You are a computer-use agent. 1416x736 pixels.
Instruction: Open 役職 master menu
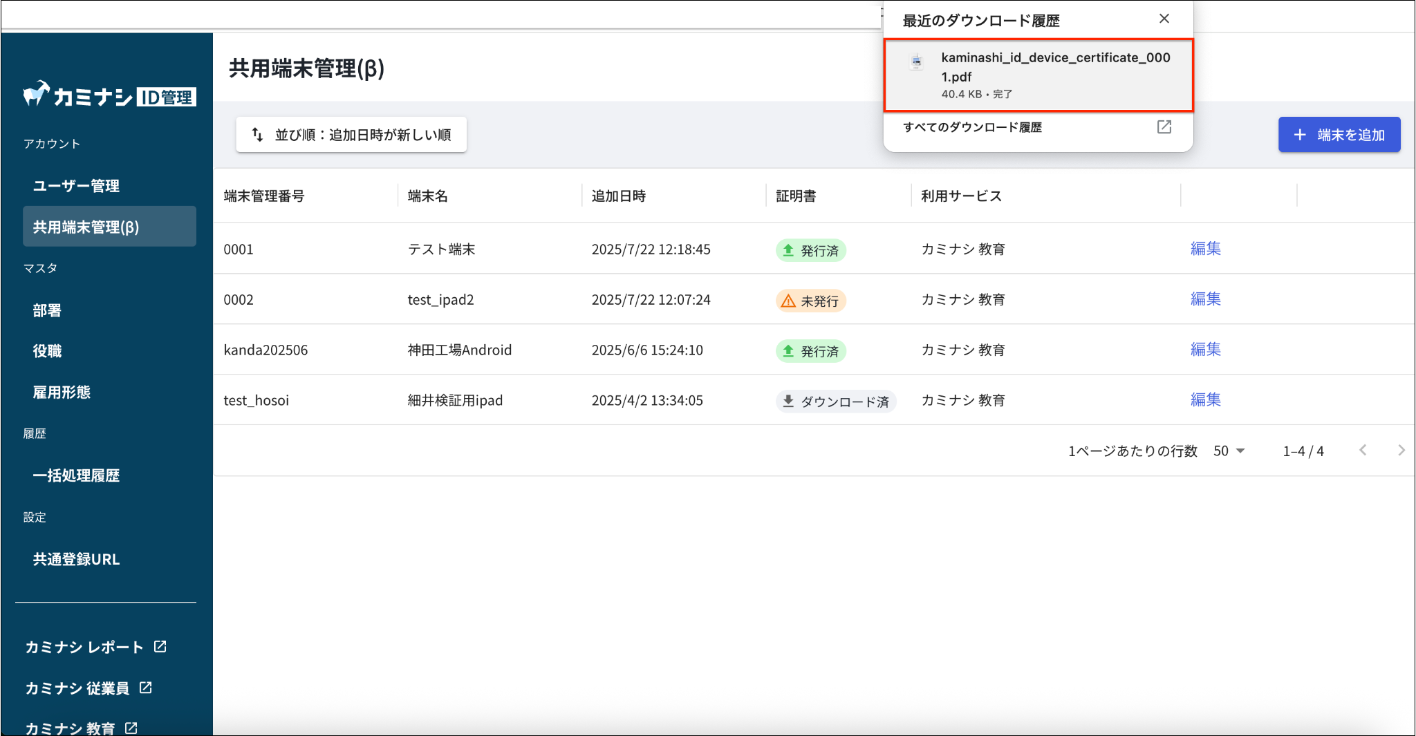click(109, 351)
